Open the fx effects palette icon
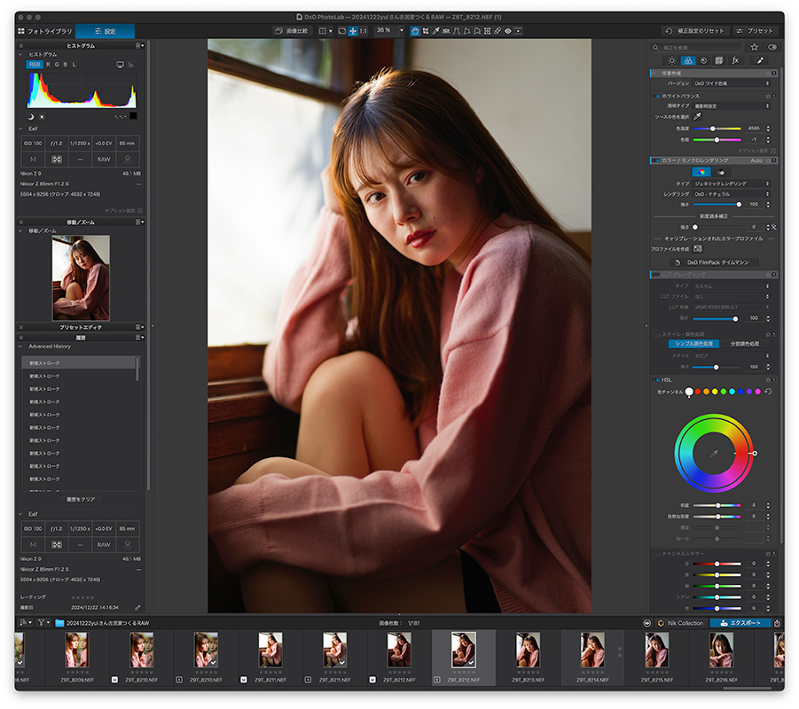 [x=735, y=60]
